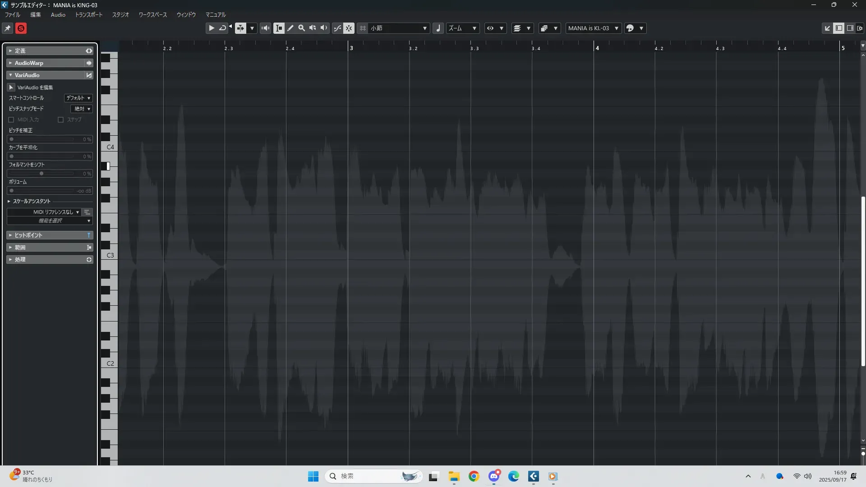Toggle Solo Editor red S button
The height and width of the screenshot is (487, 866).
click(x=21, y=28)
